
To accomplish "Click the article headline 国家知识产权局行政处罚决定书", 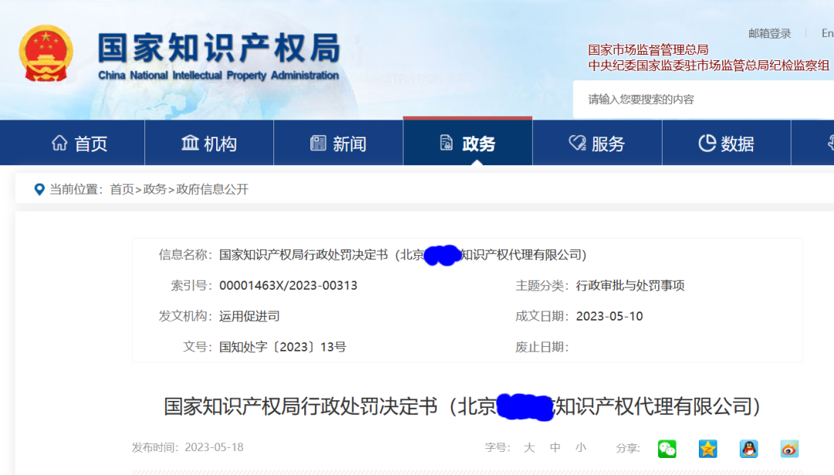I will click(x=463, y=406).
